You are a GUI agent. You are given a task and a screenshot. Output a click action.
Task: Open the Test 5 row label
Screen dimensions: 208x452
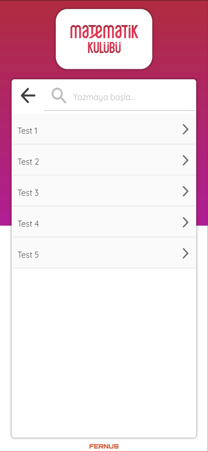pyautogui.click(x=28, y=255)
